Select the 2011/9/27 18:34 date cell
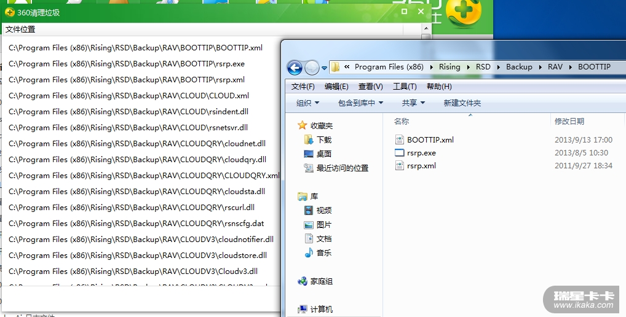626x317 pixels. tap(584, 165)
